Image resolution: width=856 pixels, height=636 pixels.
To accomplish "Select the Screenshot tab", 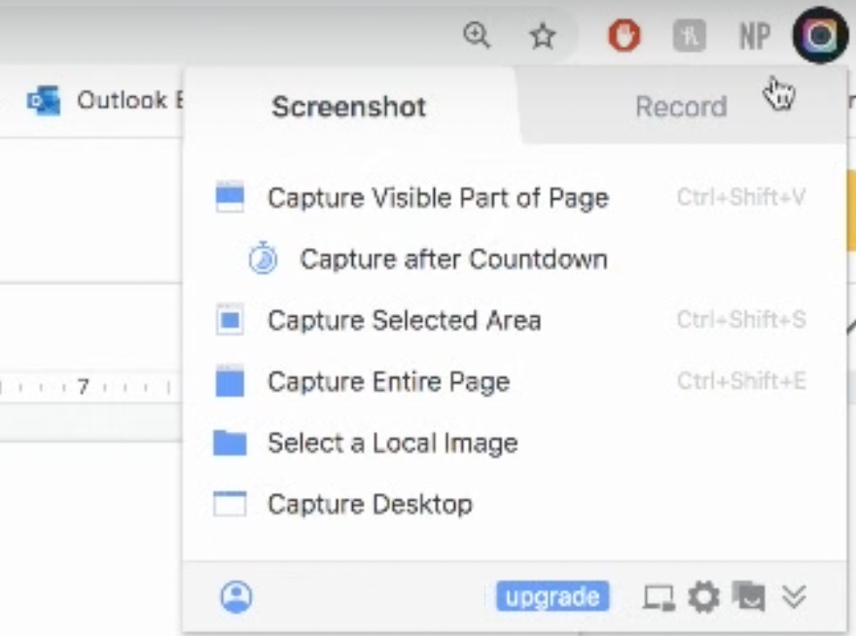I will pyautogui.click(x=348, y=107).
